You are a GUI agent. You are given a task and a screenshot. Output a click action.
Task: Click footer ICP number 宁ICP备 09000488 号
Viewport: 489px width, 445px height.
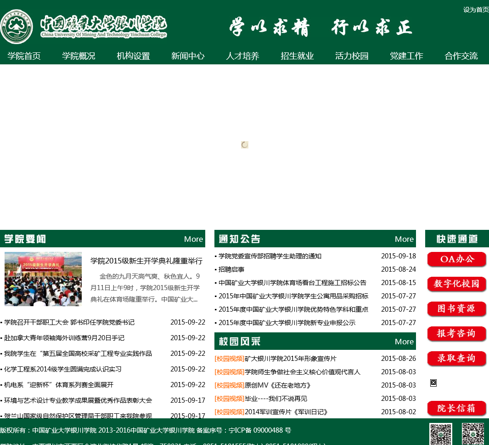(x=260, y=430)
